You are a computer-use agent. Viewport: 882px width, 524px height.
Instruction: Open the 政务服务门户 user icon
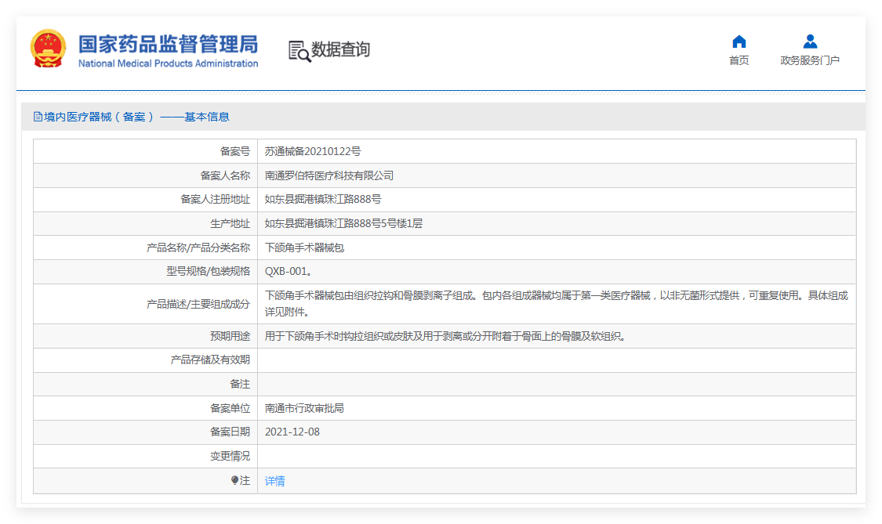tap(810, 42)
